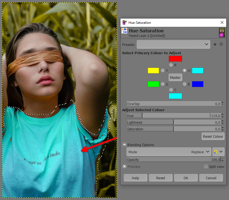The width and height of the screenshot is (229, 200).
Task: Click the blue colour swatch
Action: [198, 84]
